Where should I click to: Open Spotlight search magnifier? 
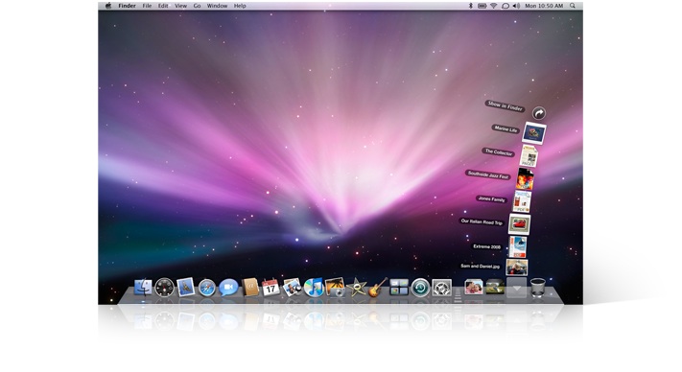[x=573, y=6]
